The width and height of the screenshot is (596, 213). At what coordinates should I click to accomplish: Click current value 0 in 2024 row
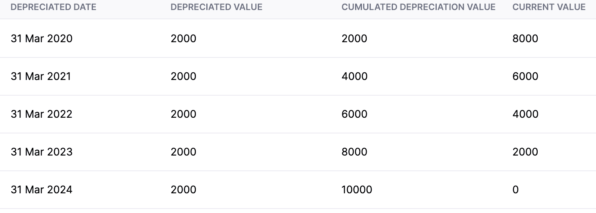(x=516, y=190)
